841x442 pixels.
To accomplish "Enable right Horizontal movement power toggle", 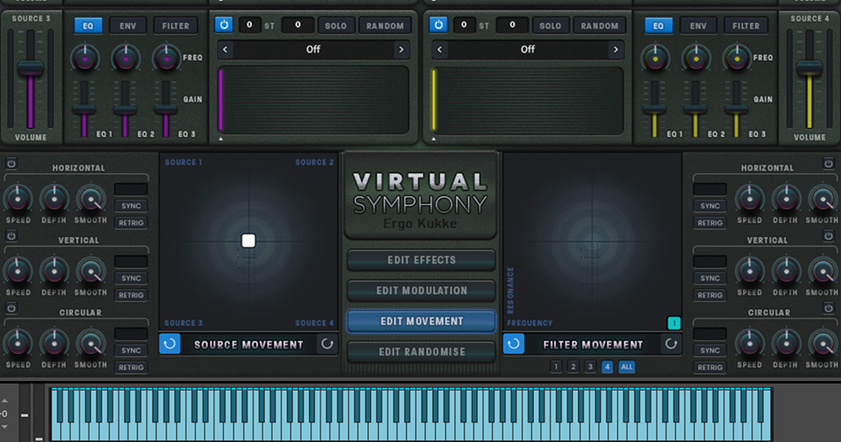I will [828, 164].
